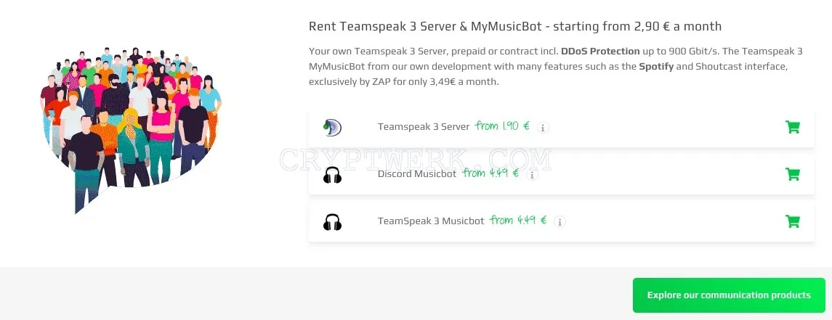Viewport: 832px width, 320px height.
Task: Click the Discord Musicbot headphones icon
Action: tap(332, 175)
